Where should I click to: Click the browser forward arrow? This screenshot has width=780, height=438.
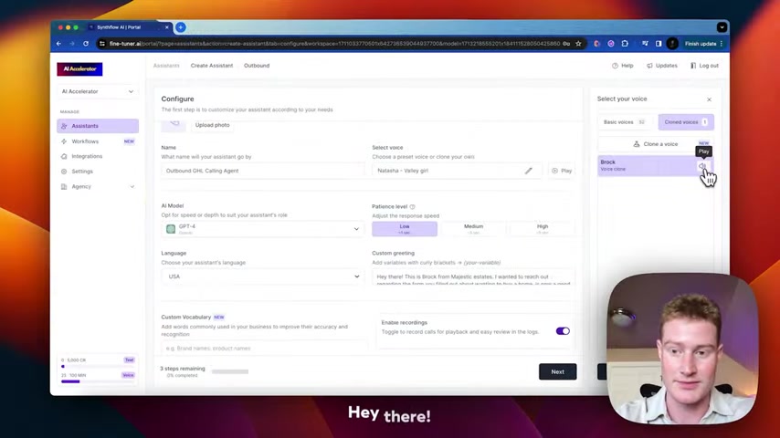[x=72, y=44]
